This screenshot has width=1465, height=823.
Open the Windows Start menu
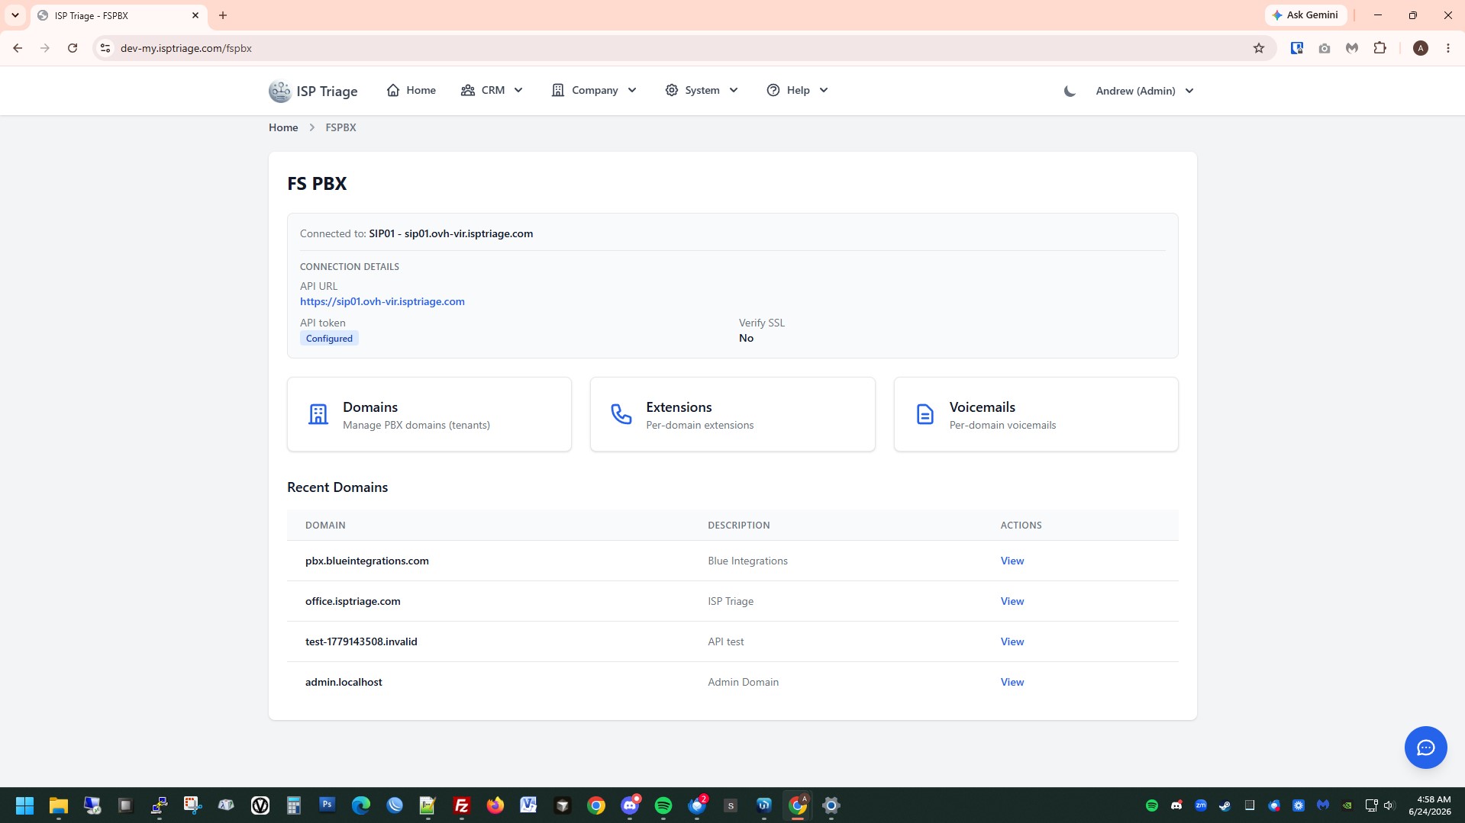[x=24, y=805]
